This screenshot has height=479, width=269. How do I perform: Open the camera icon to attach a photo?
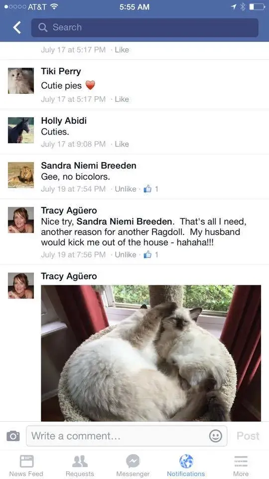pos(13,436)
